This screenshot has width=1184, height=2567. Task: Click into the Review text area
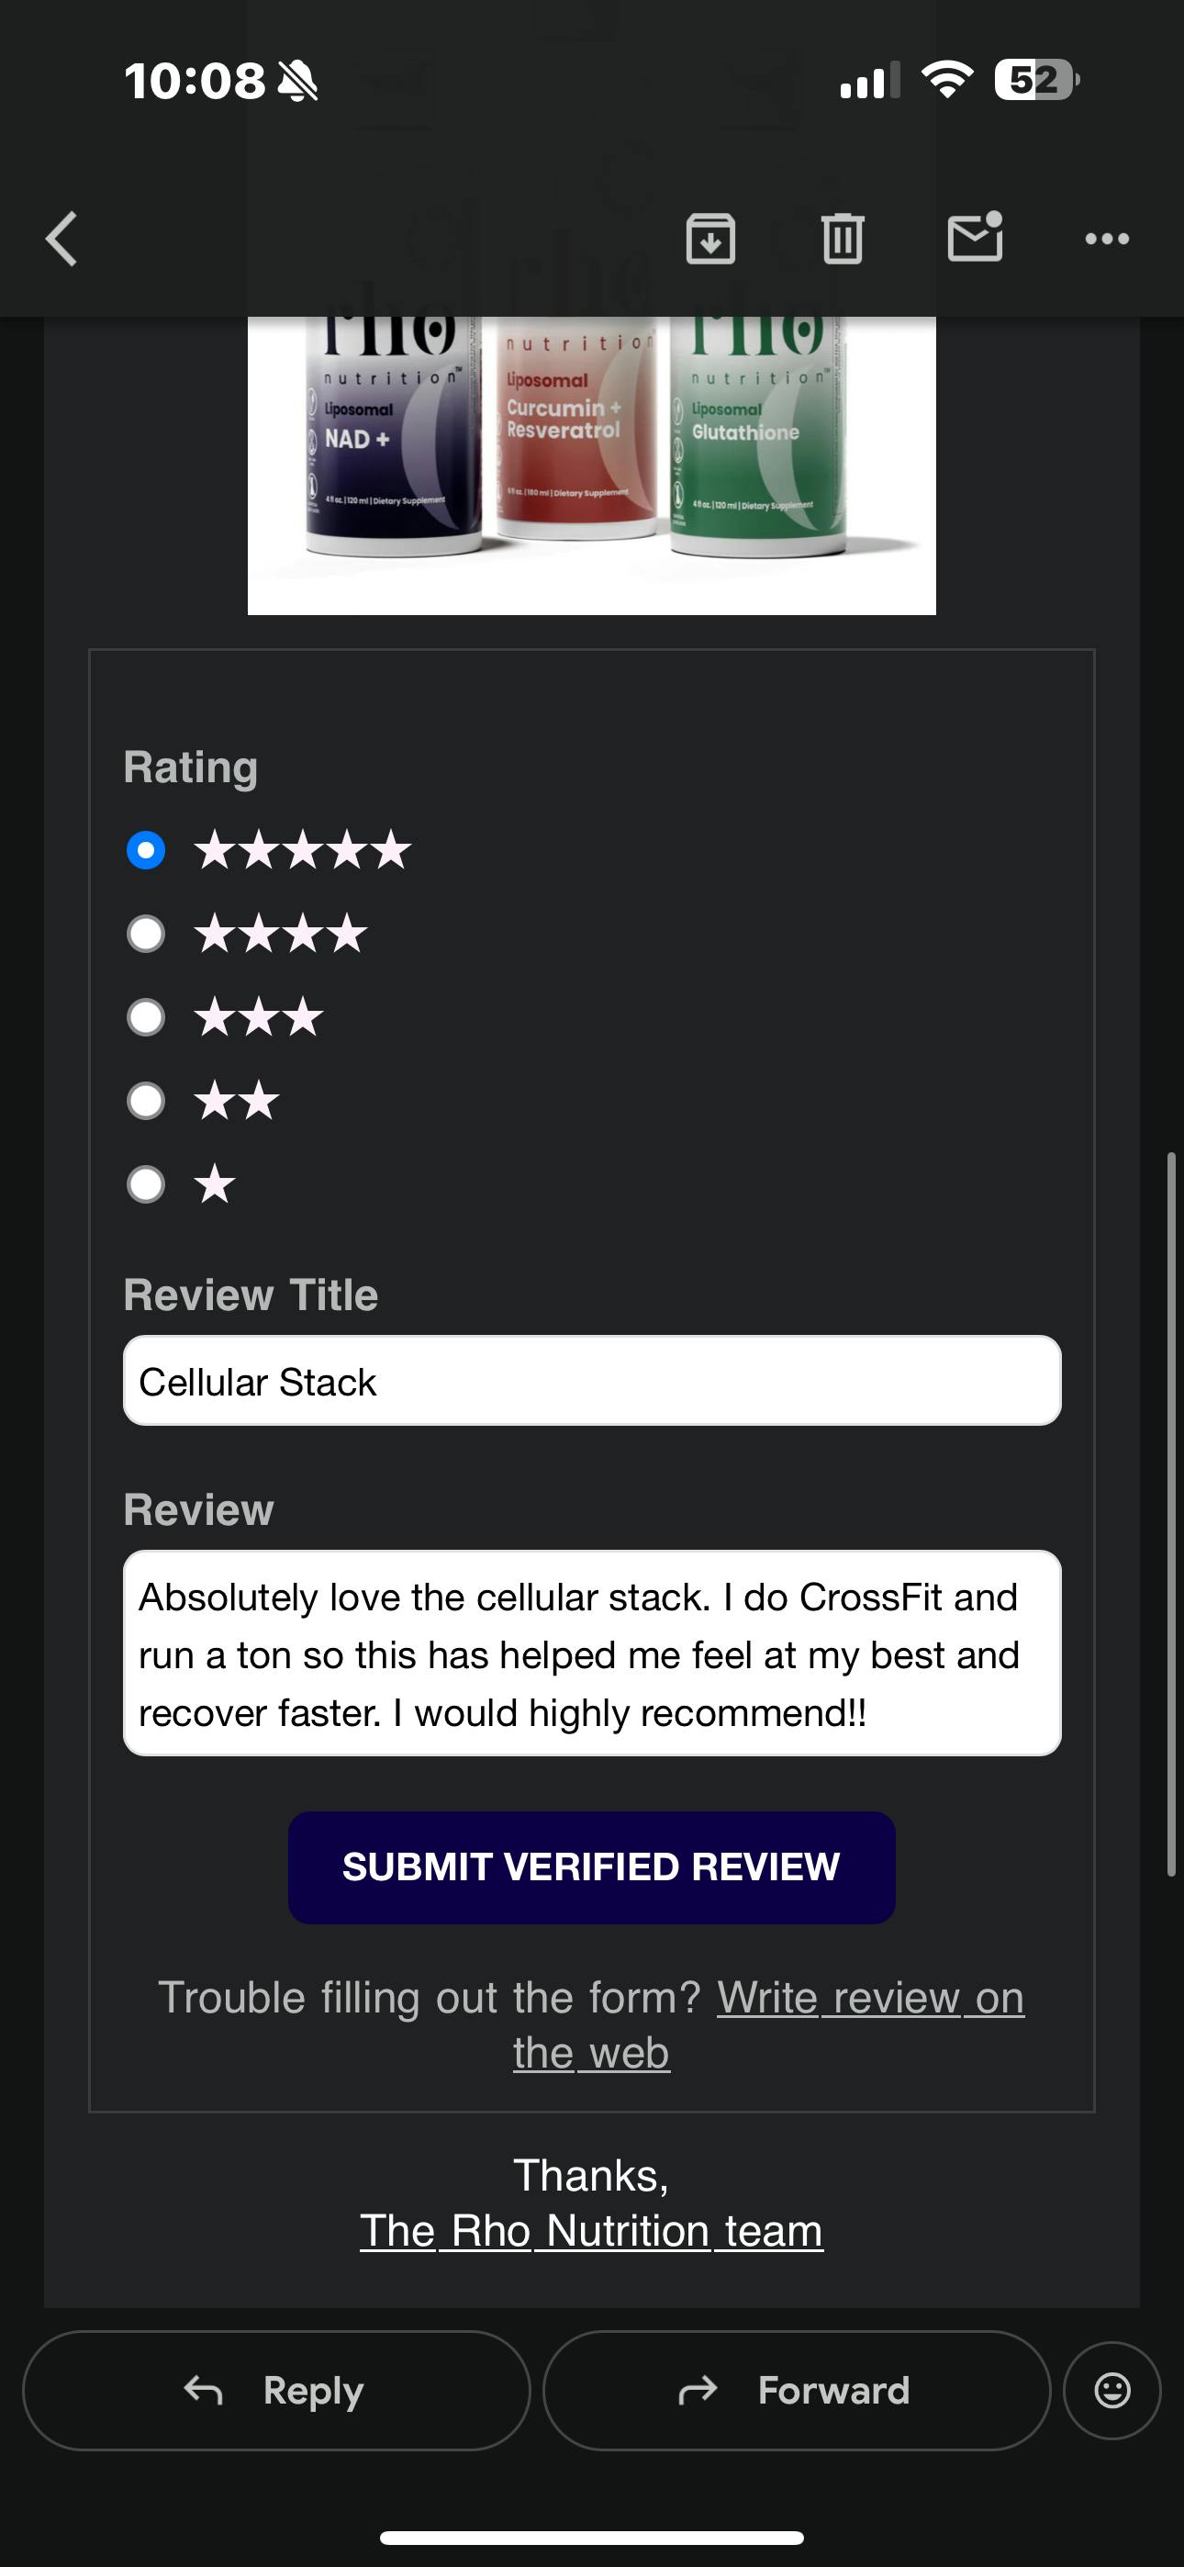[591, 1653]
